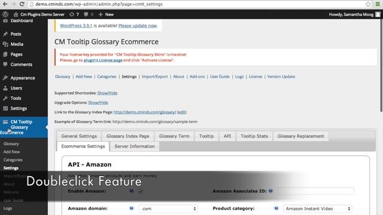Viewport: 383px width, 215px height.
Task: Open Version Update link
Action: pyautogui.click(x=281, y=76)
